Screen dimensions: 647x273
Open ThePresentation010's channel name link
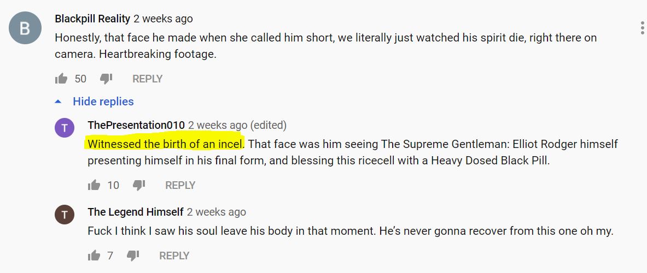(136, 125)
